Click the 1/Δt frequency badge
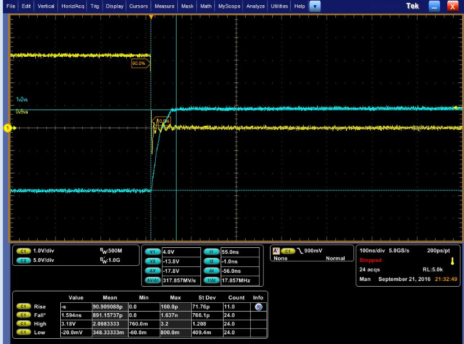464x344 pixels. [211, 280]
